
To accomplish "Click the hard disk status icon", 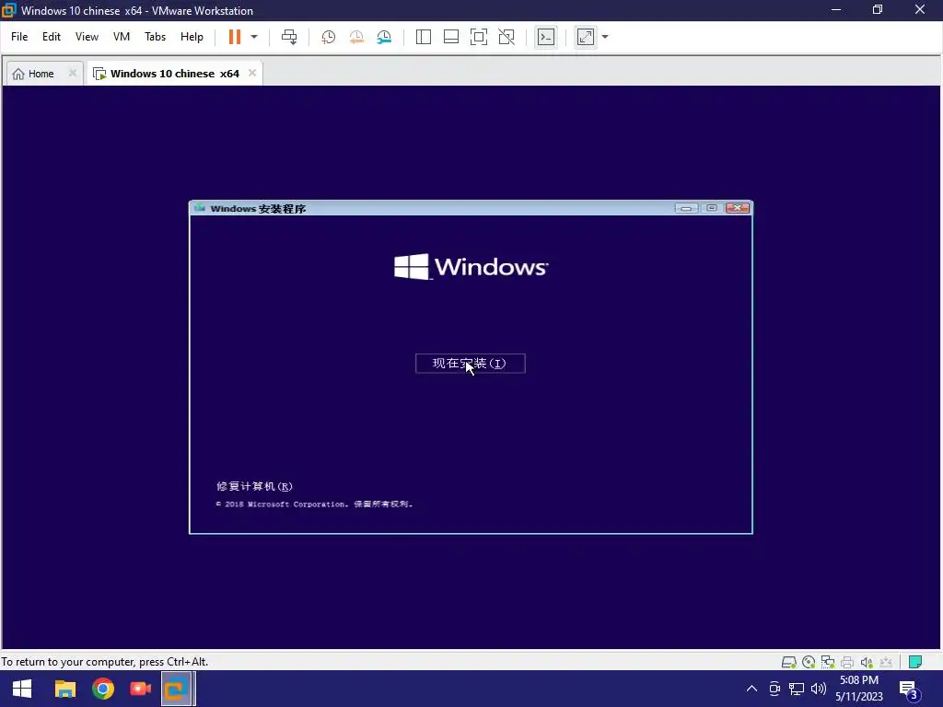I will point(789,662).
